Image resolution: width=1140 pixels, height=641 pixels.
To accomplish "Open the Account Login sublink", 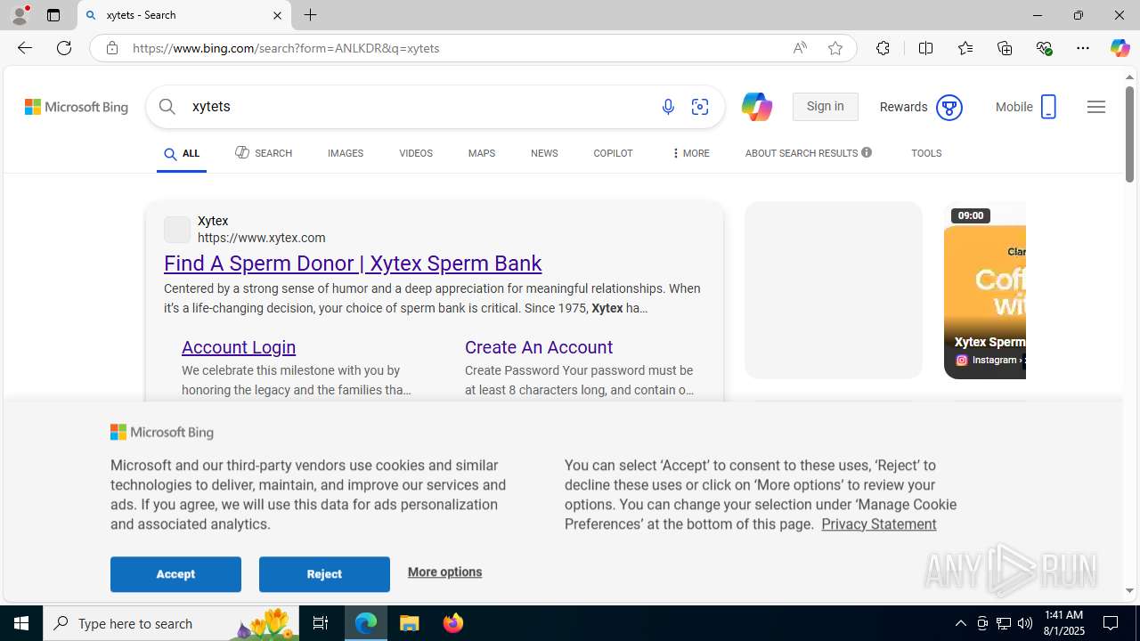I will pos(239,347).
